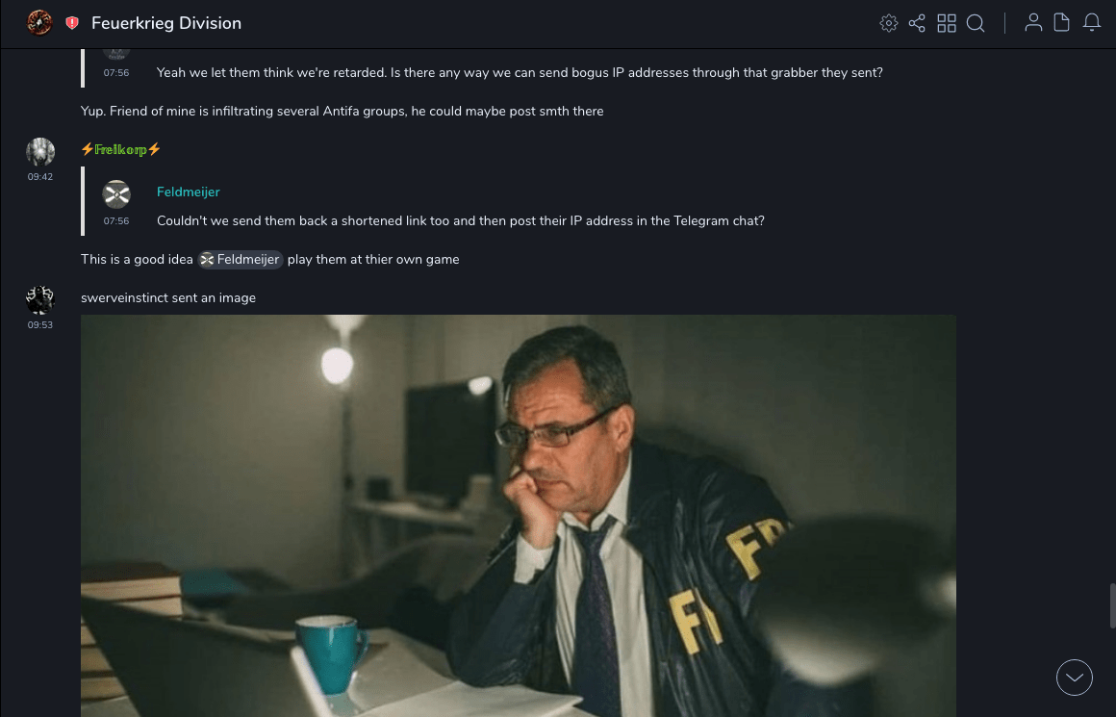Click the timeline scrollbar thumb

coord(1112,605)
